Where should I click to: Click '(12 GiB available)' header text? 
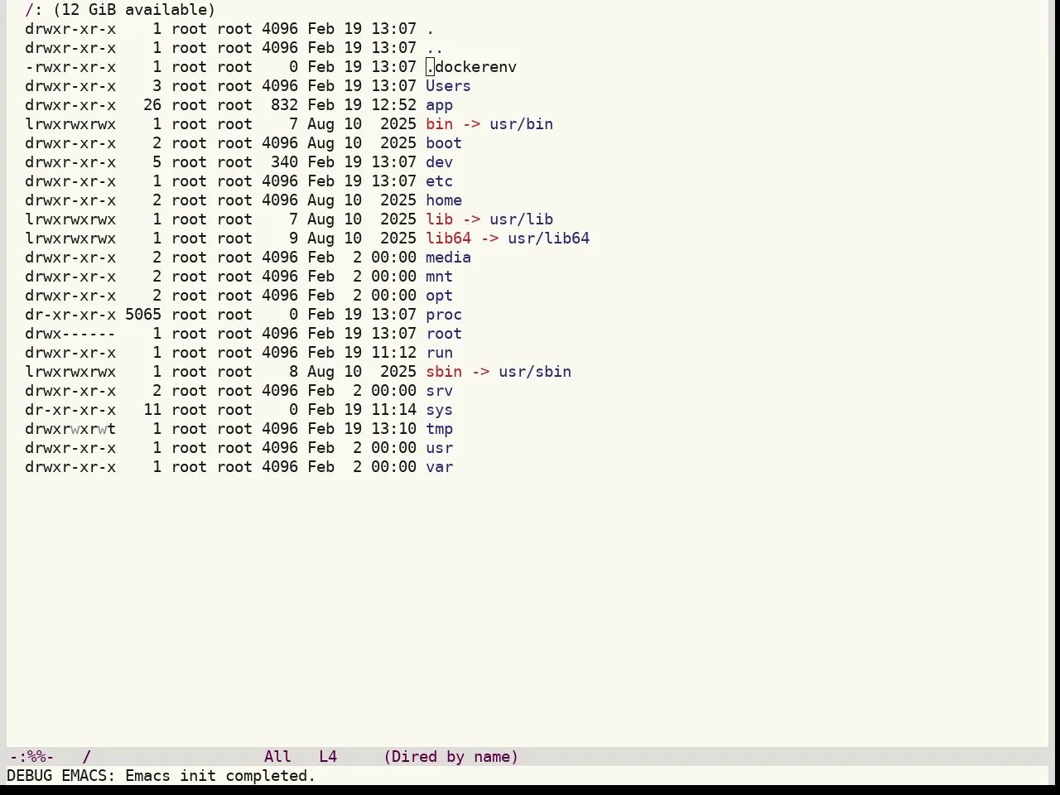(134, 10)
